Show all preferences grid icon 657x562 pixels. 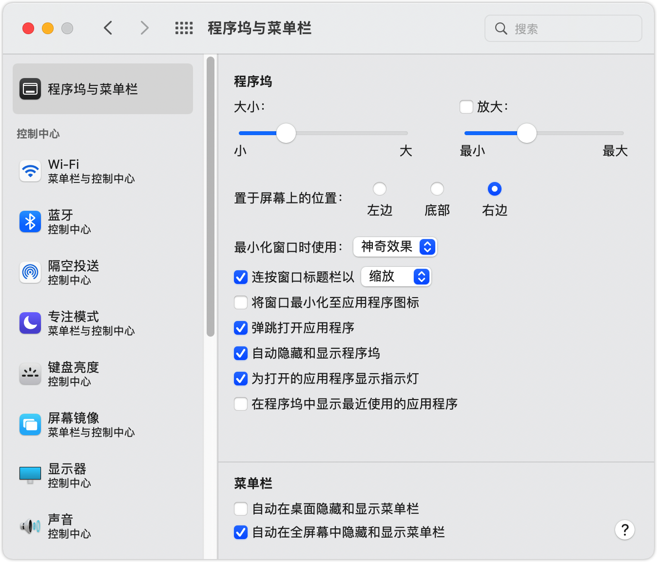click(184, 28)
